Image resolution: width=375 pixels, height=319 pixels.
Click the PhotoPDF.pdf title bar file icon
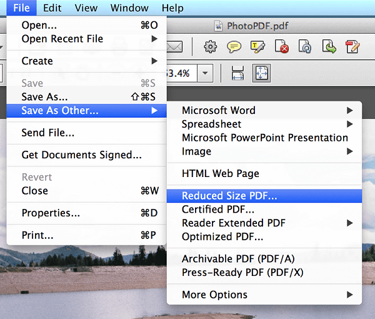(218, 26)
